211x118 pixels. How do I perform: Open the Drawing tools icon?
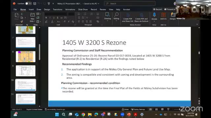click(x=107, y=14)
